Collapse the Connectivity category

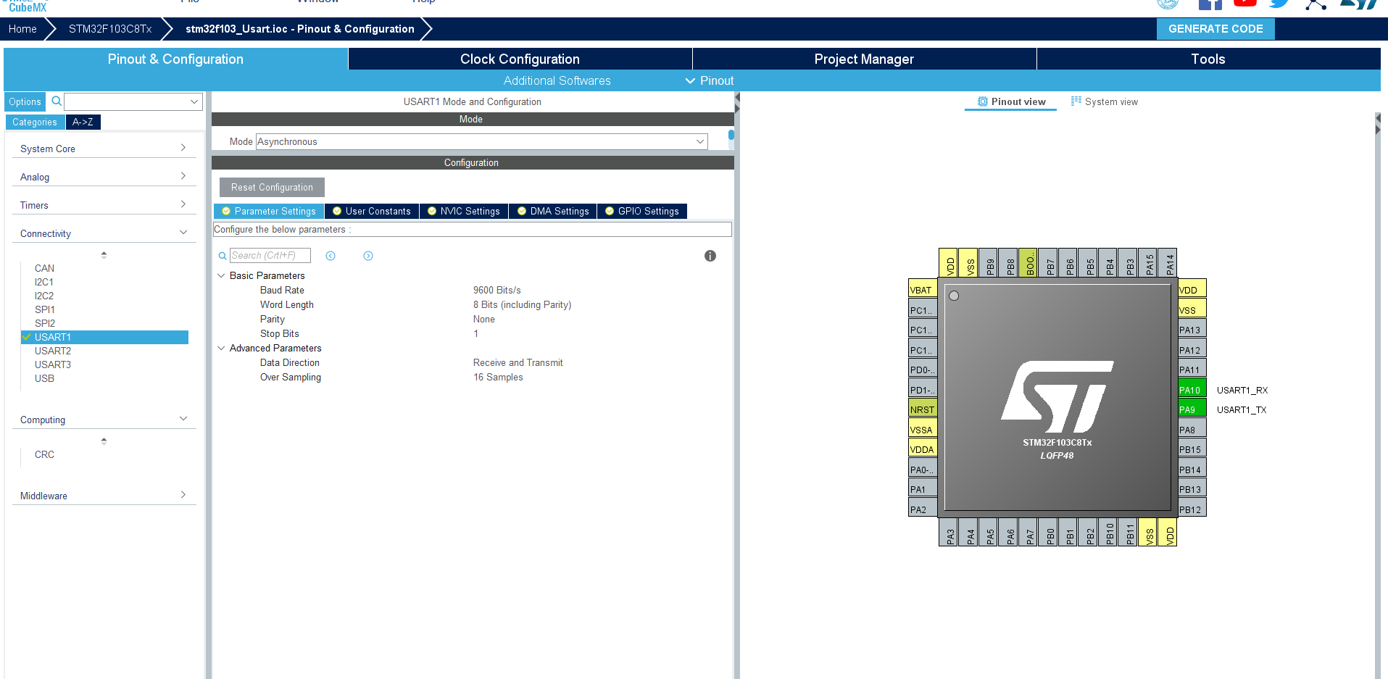pos(104,233)
